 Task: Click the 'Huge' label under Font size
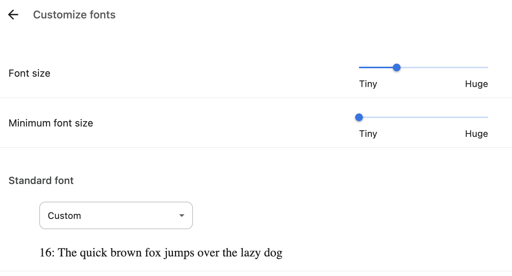476,84
